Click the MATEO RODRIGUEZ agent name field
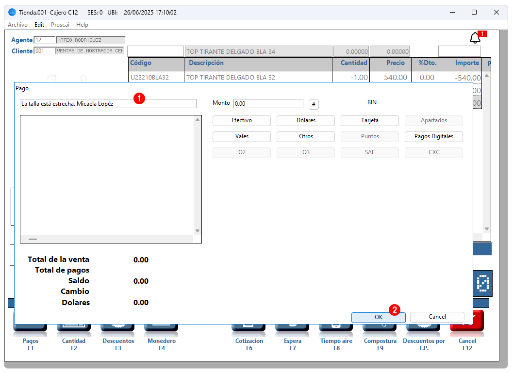 point(91,40)
